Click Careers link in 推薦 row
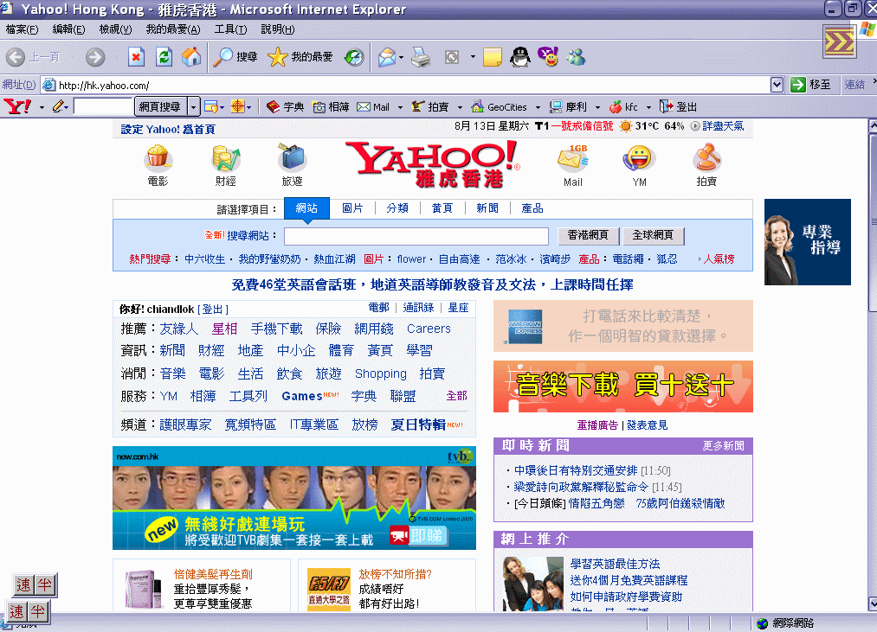 429,329
